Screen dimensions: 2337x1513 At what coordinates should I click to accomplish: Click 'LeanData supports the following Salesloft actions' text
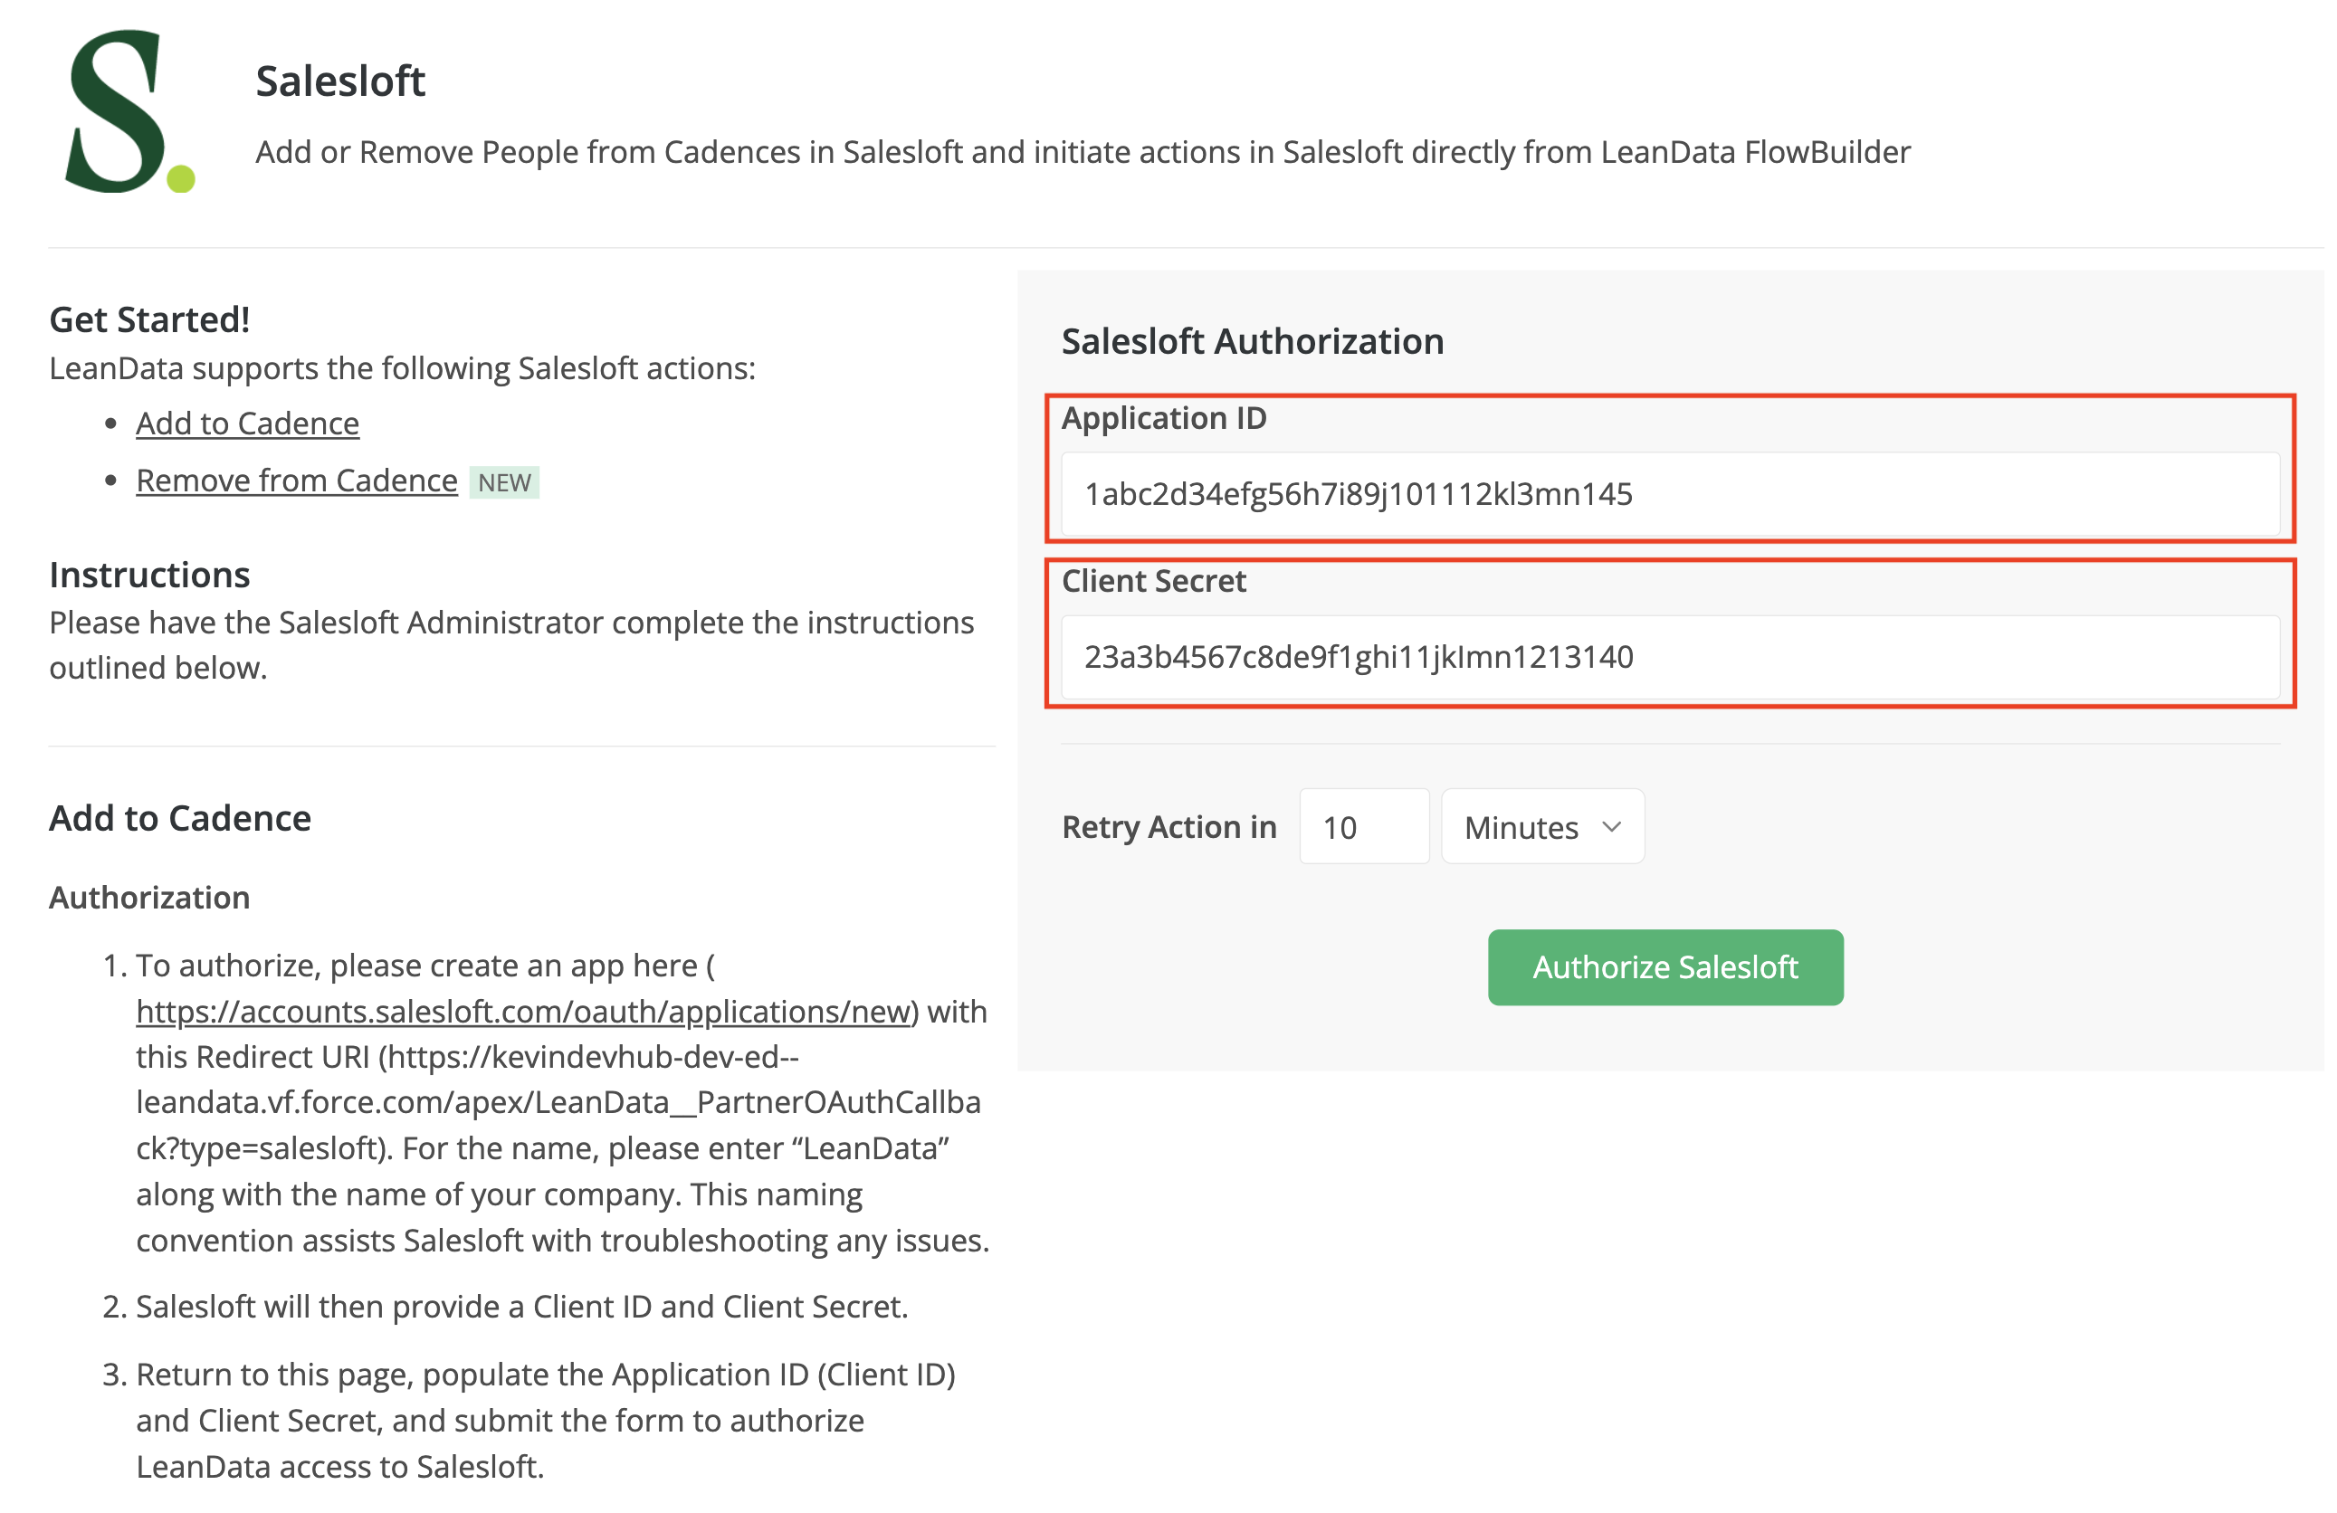[403, 368]
